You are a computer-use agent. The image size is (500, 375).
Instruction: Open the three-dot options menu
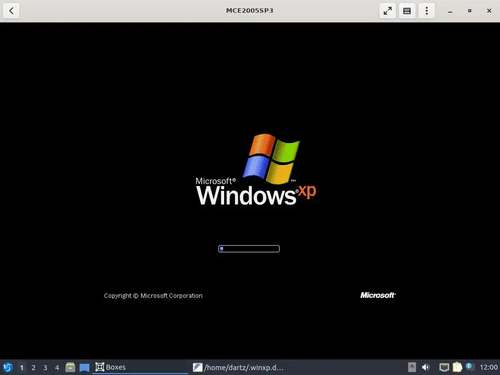pos(427,11)
